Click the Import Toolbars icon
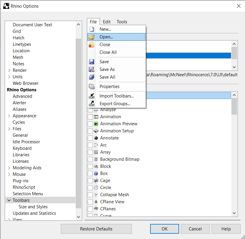The height and width of the screenshot is (239, 245). [x=92, y=96]
